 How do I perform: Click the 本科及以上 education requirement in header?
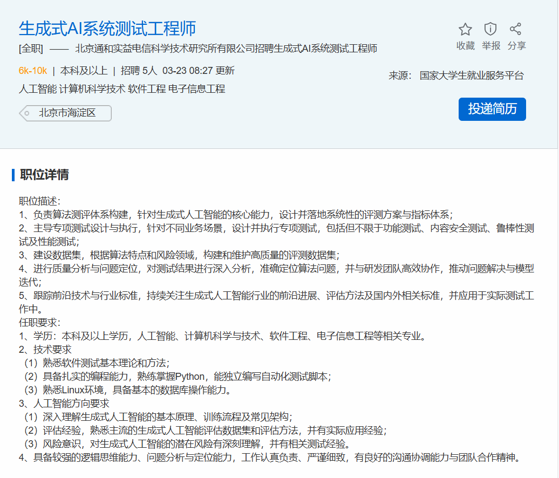click(x=84, y=71)
